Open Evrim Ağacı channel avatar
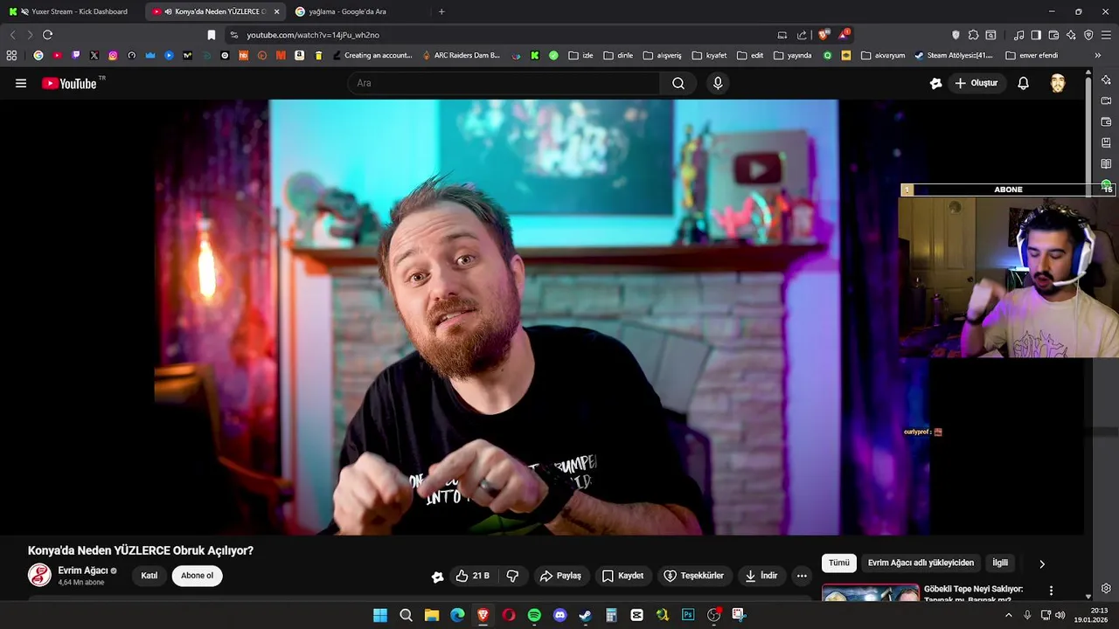The image size is (1119, 629). pos(39,575)
